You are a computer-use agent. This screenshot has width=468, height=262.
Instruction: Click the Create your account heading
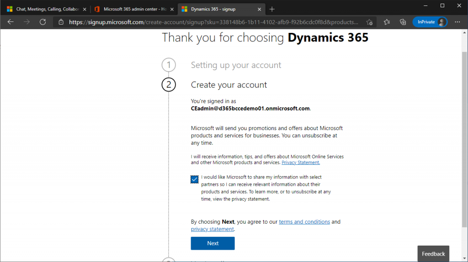coord(229,84)
